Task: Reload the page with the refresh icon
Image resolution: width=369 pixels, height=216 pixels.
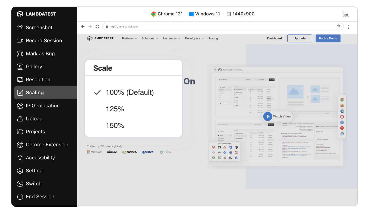Action: 97,26
